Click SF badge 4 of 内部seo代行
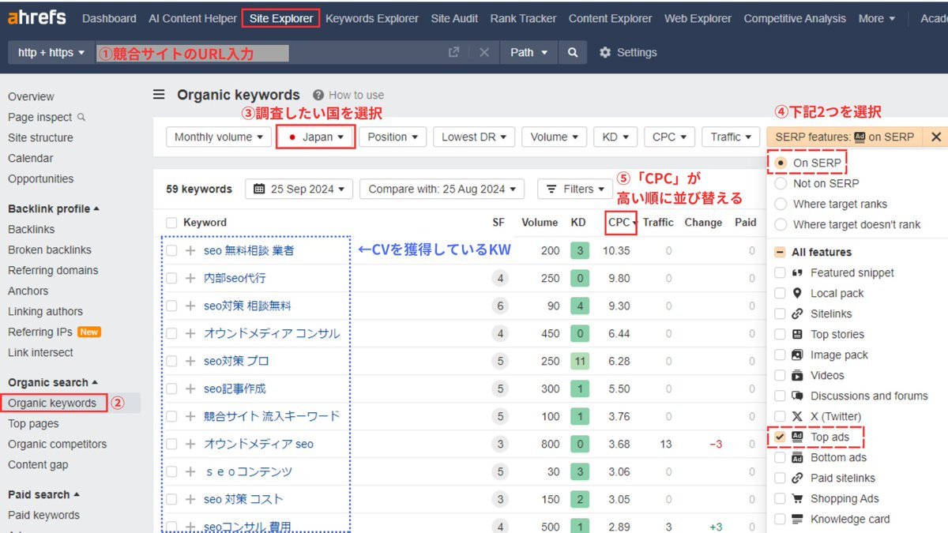Image resolution: width=948 pixels, height=533 pixels. point(498,278)
